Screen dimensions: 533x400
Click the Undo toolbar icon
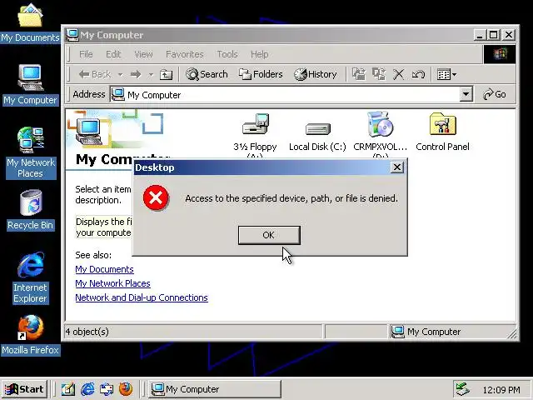point(418,74)
